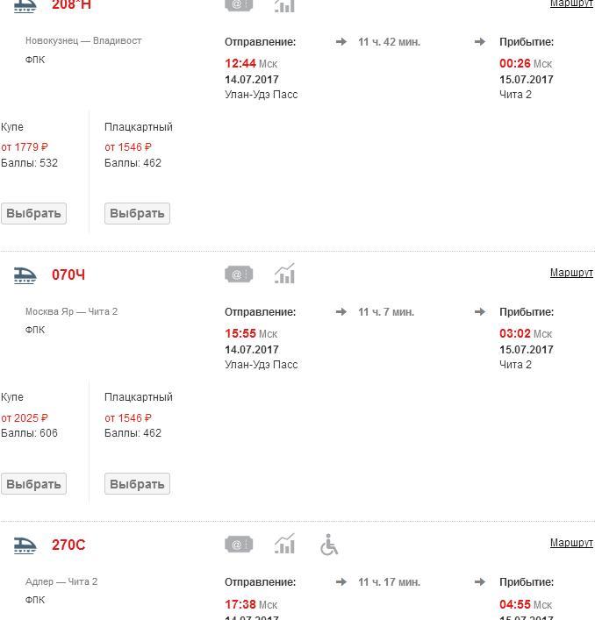Click train number 070Ч
This screenshot has height=620, width=595.
[x=68, y=274]
